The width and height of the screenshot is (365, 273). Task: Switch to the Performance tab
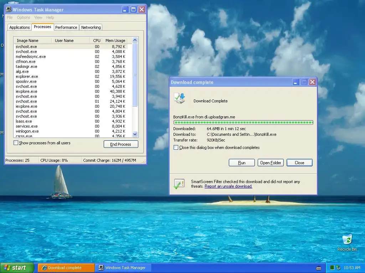[x=66, y=27]
